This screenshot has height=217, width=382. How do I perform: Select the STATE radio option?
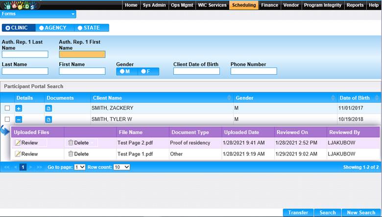92,28
